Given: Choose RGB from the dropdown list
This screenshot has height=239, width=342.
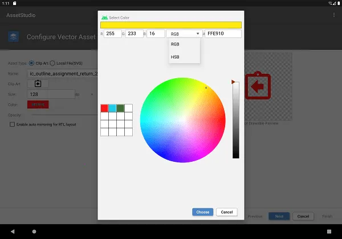Looking at the screenshot, I should [x=184, y=44].
